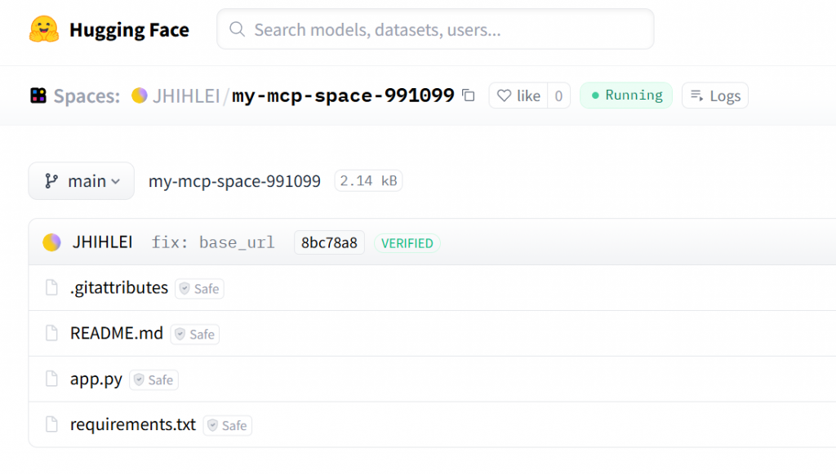
Task: Click the 2.14 kB size label
Action: coord(368,180)
